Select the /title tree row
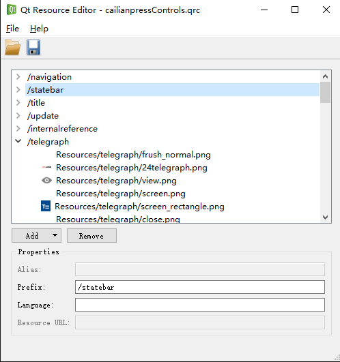The image size is (340, 362). point(172,103)
